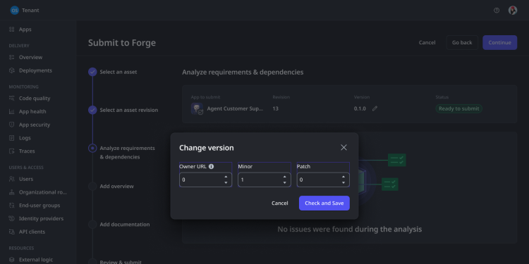The height and width of the screenshot is (264, 529).
Task: Close the Change version dialog
Action: point(343,148)
